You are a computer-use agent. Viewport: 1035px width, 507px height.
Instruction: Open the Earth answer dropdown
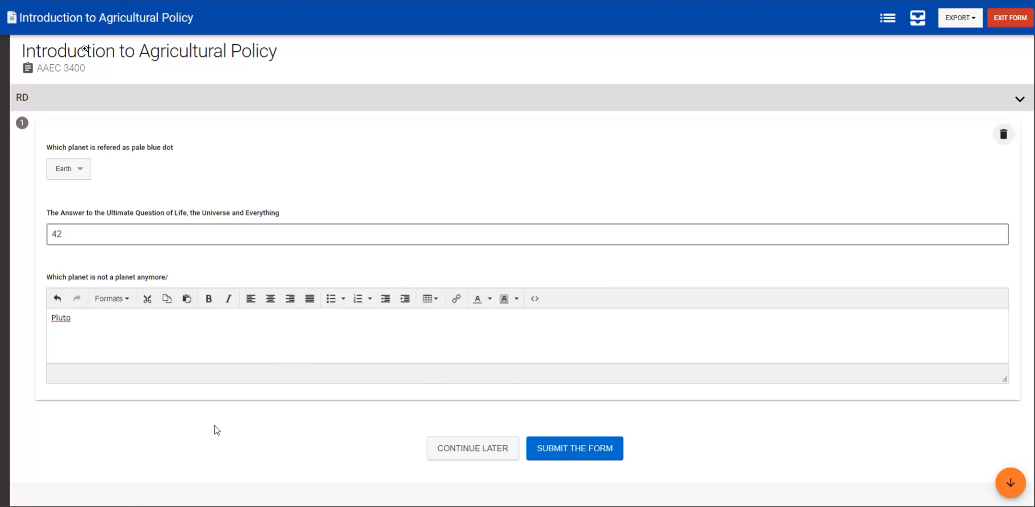[x=69, y=169]
